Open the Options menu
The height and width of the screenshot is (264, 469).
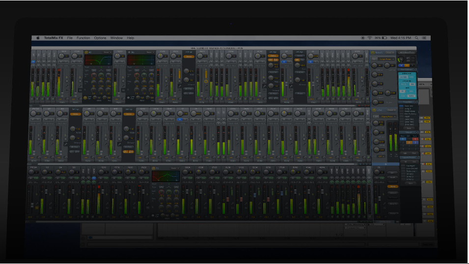[x=100, y=38]
